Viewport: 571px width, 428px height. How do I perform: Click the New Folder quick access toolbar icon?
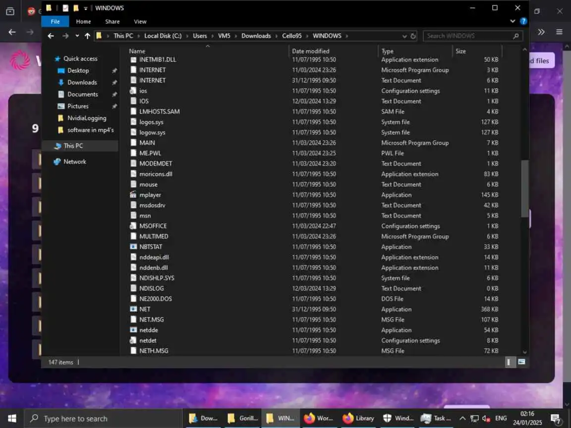(x=76, y=8)
